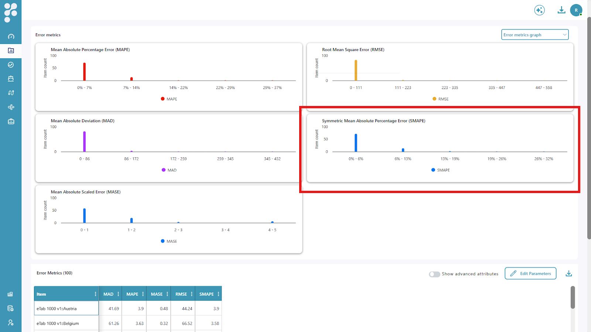Select the bar chart analytics sidebar icon

click(11, 51)
